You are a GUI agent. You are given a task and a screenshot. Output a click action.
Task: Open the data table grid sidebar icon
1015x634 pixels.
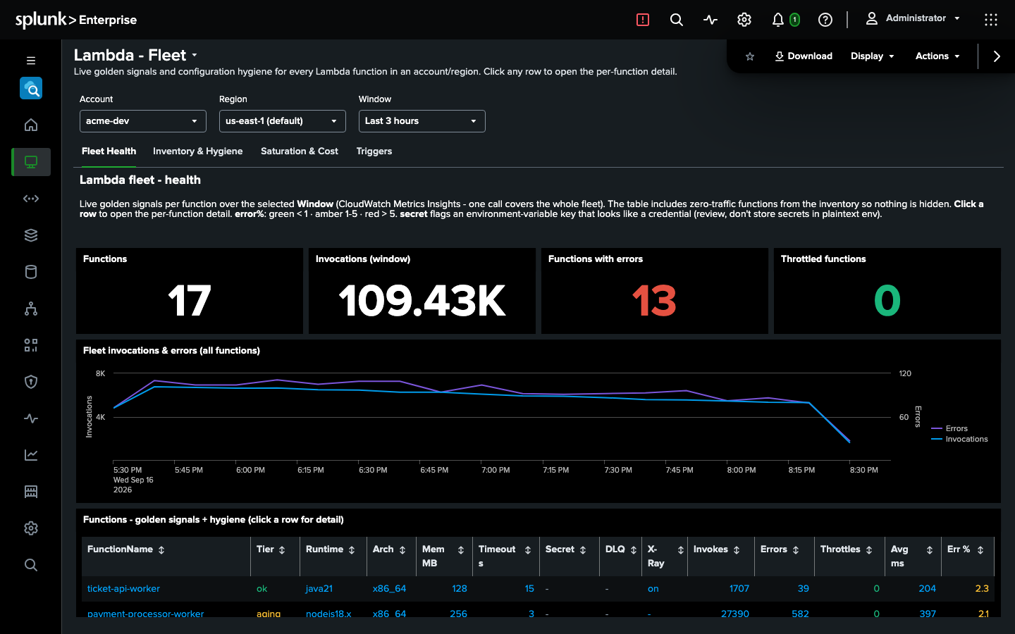tap(31, 492)
